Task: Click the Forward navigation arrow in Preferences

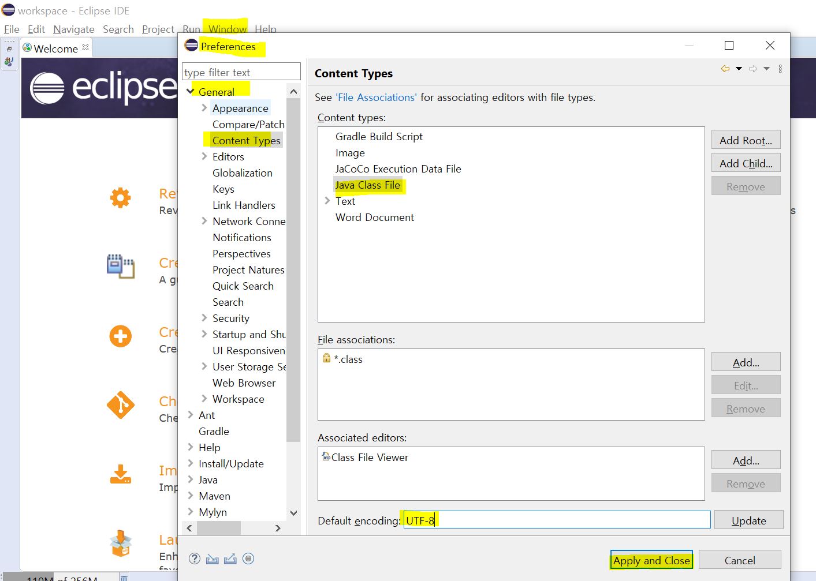Action: click(753, 69)
